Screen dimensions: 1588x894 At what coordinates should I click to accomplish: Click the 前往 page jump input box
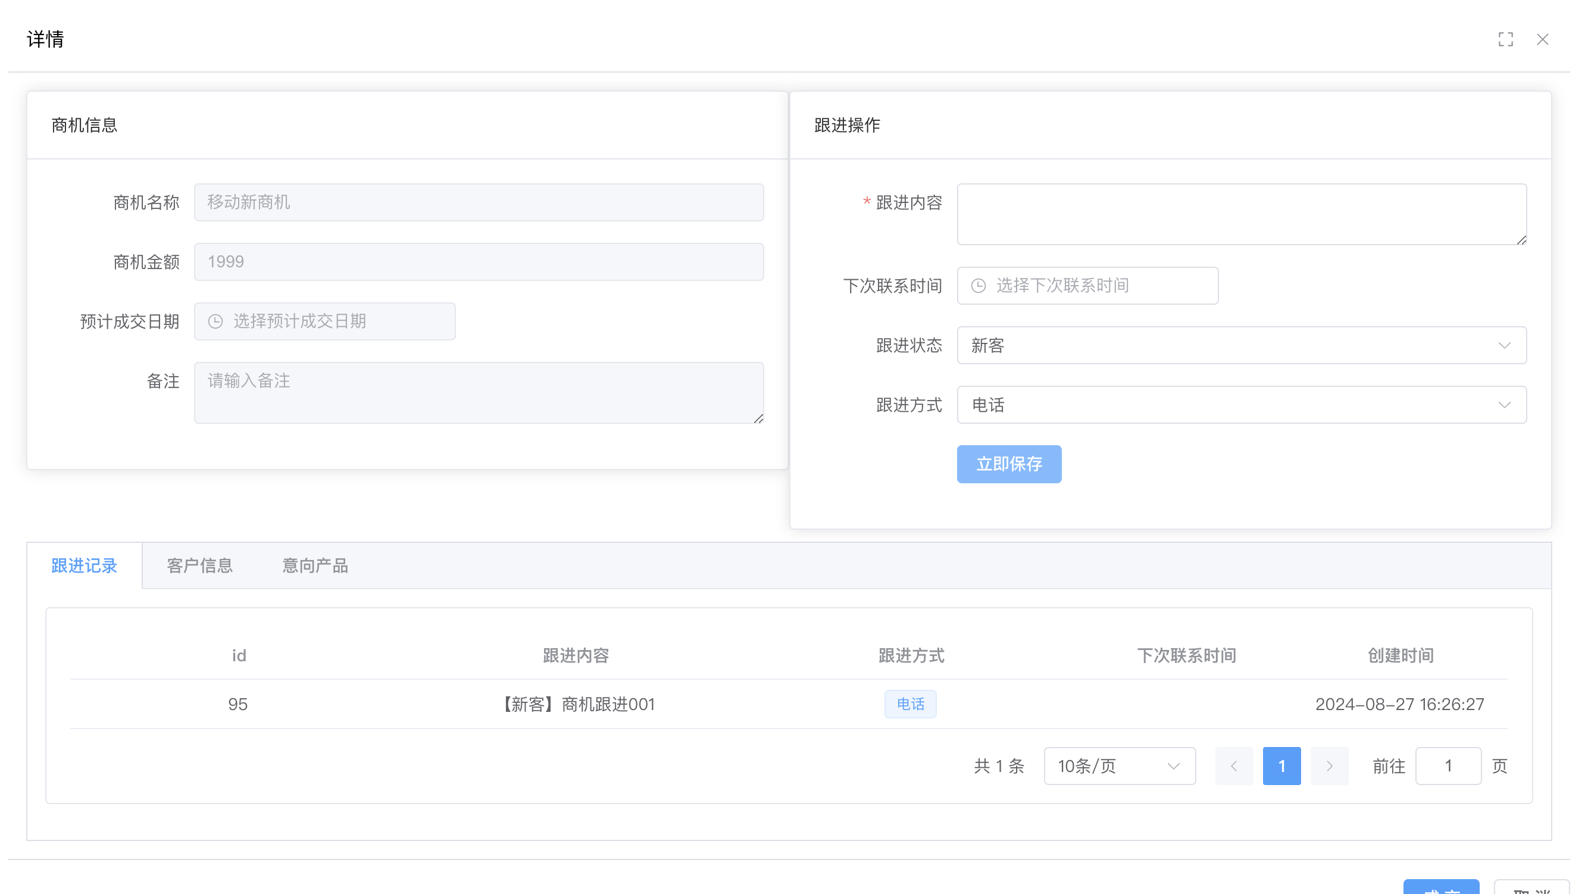[1448, 766]
